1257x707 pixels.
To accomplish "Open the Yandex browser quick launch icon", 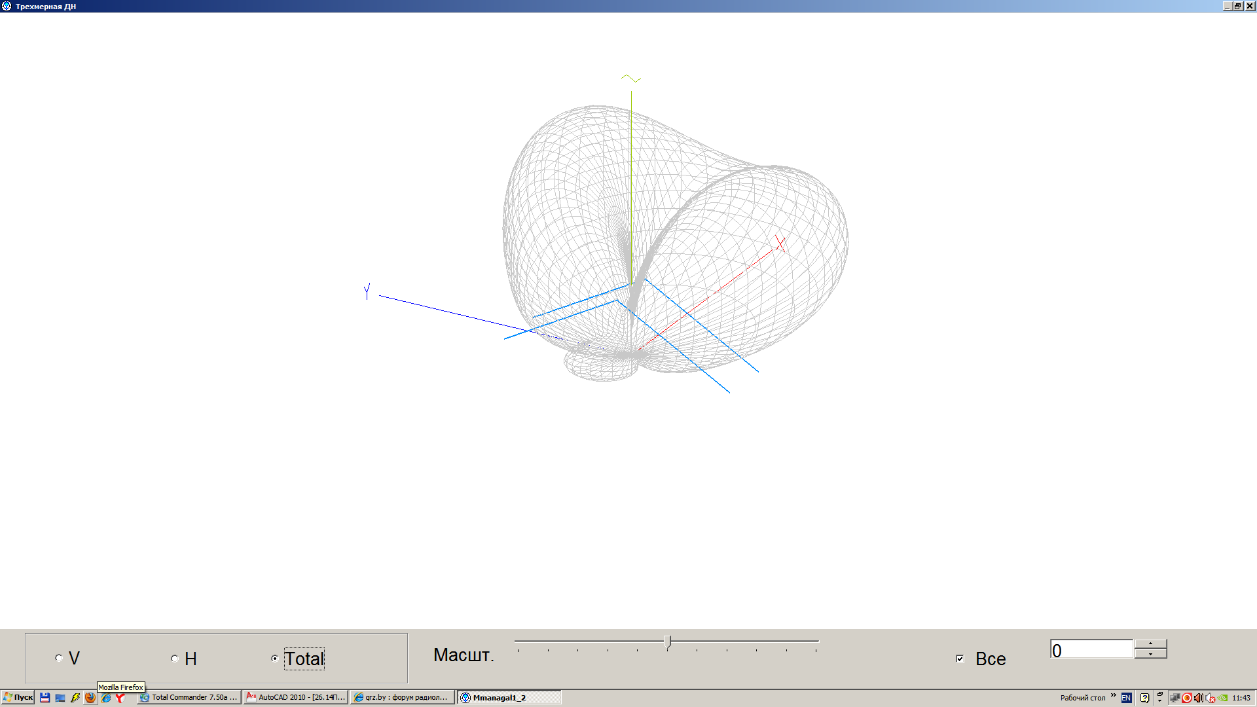I will pyautogui.click(x=120, y=698).
